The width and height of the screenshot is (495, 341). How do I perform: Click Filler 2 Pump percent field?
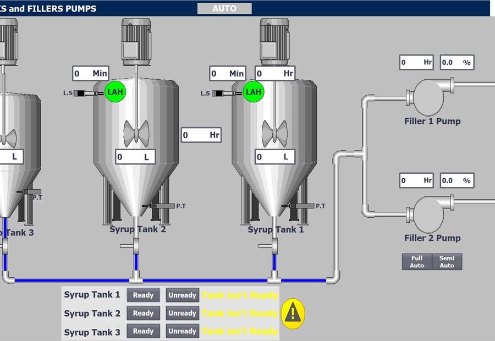pyautogui.click(x=457, y=180)
